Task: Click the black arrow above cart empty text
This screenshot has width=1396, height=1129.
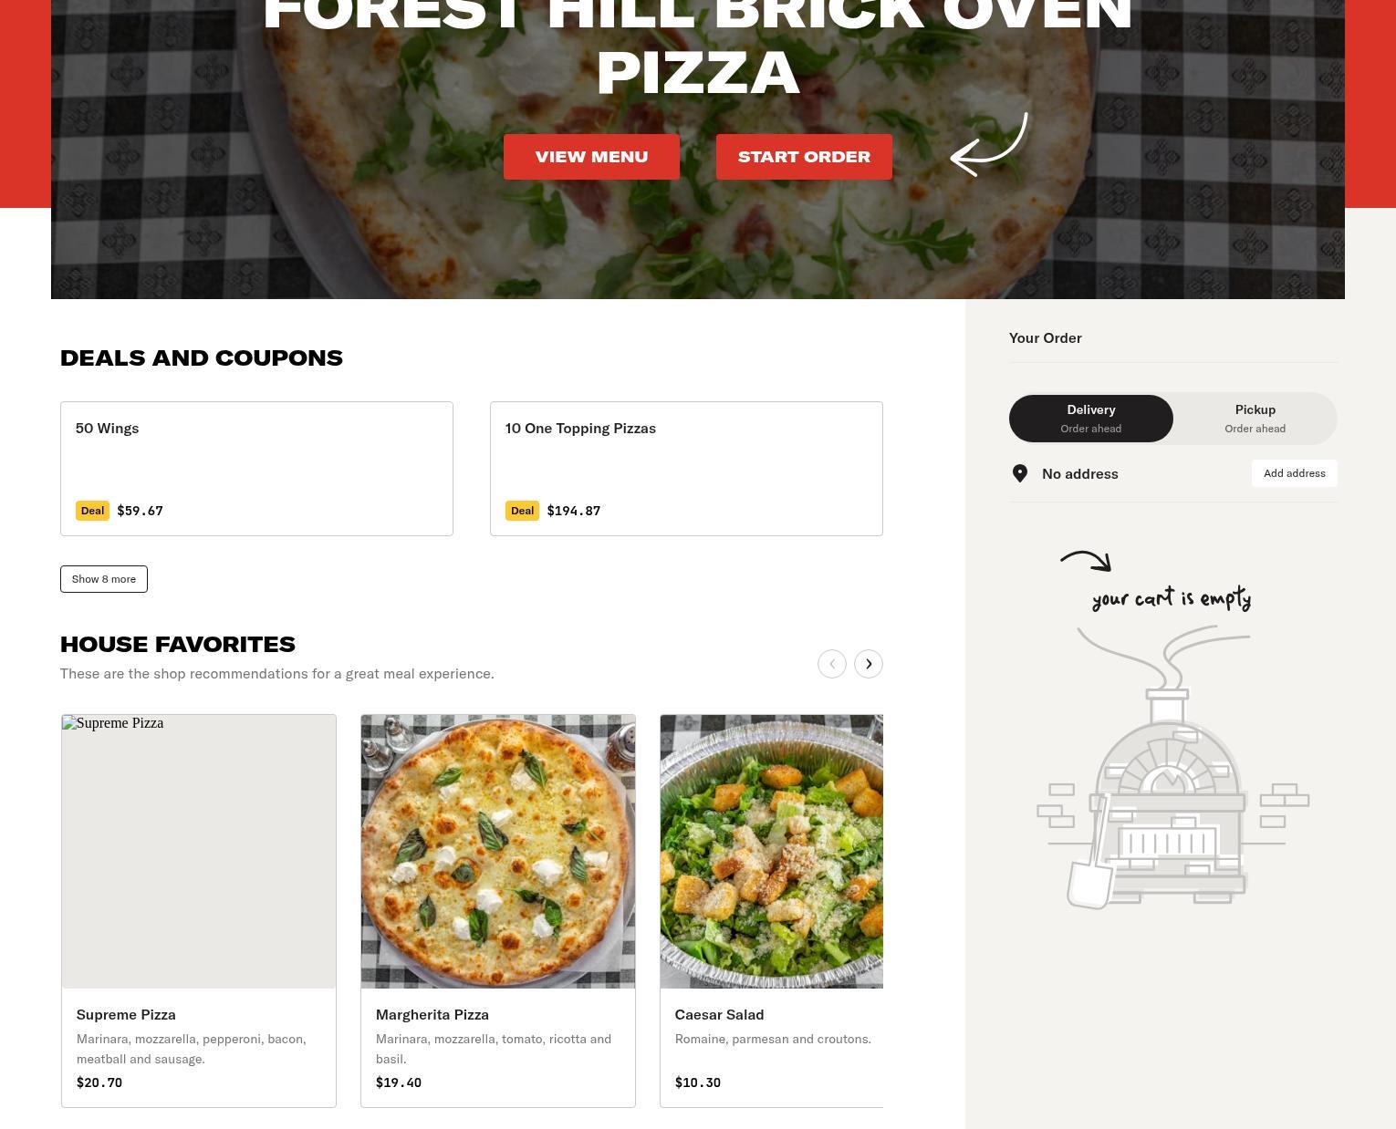Action: click(x=1086, y=561)
